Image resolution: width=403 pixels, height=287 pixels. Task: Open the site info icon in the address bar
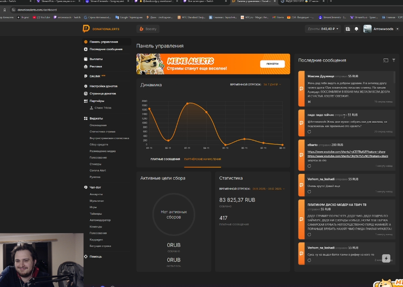click(x=14, y=10)
